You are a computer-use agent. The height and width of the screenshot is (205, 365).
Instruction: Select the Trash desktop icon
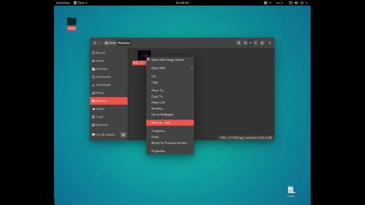click(291, 192)
